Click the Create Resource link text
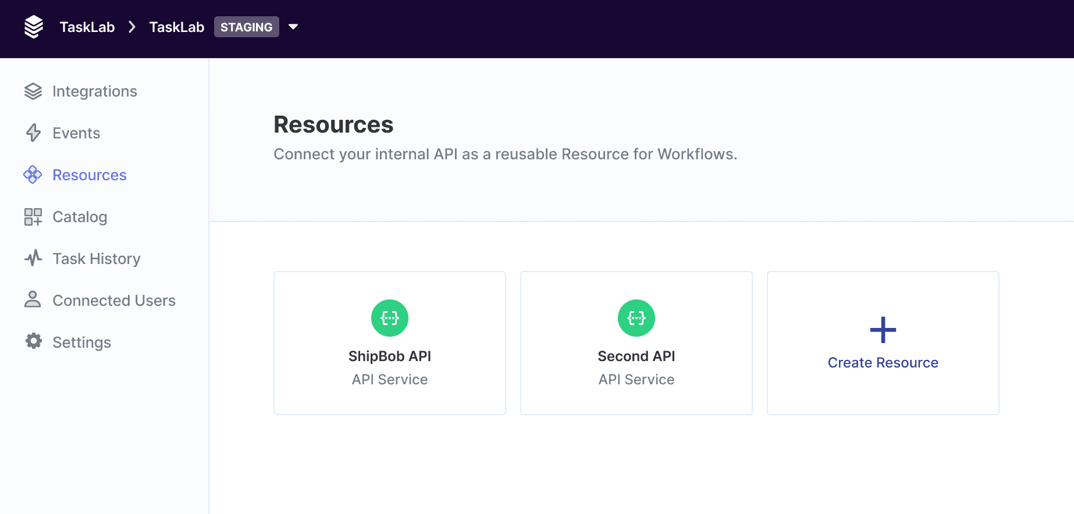This screenshot has height=514, width=1074. click(883, 363)
